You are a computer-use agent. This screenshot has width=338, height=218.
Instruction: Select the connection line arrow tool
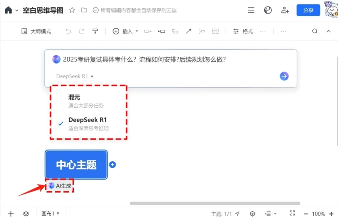tap(188, 31)
